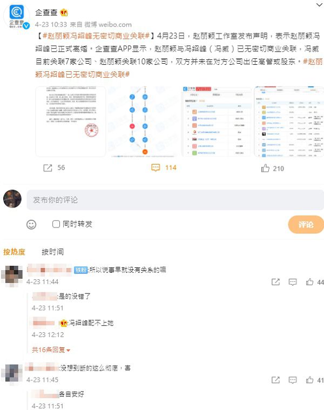This screenshot has height=410, width=324.
Task: Like the first comment with 44 likes
Action: point(309,282)
